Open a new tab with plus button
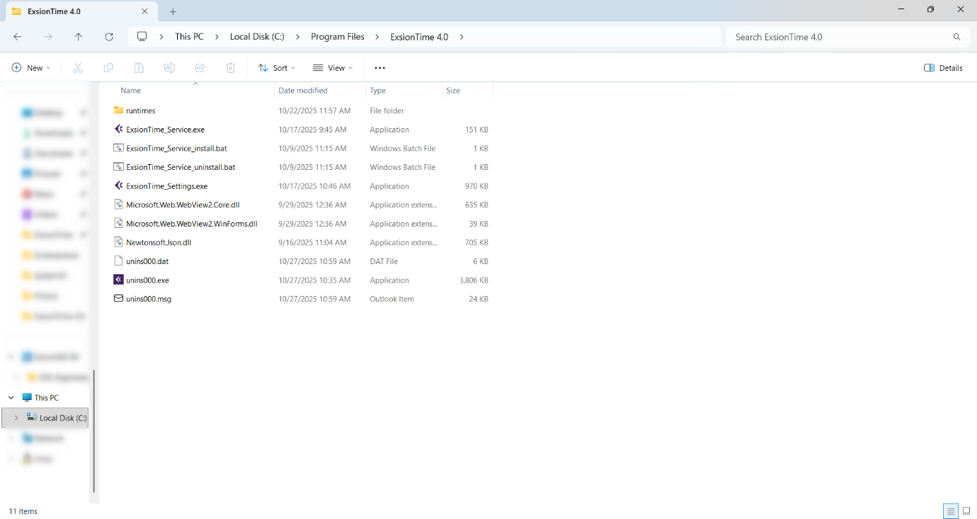 [173, 11]
